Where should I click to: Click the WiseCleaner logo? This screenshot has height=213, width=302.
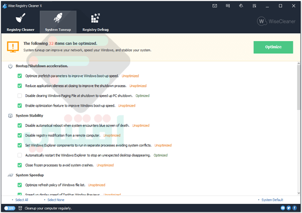coord(276,21)
